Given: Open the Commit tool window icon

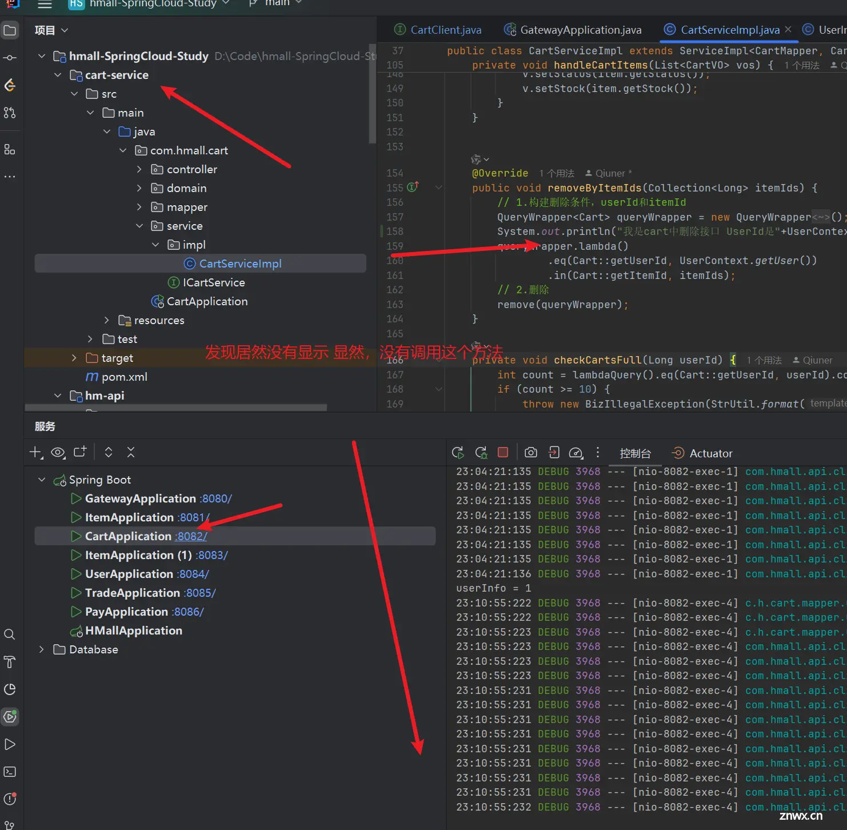Looking at the screenshot, I should [10, 58].
